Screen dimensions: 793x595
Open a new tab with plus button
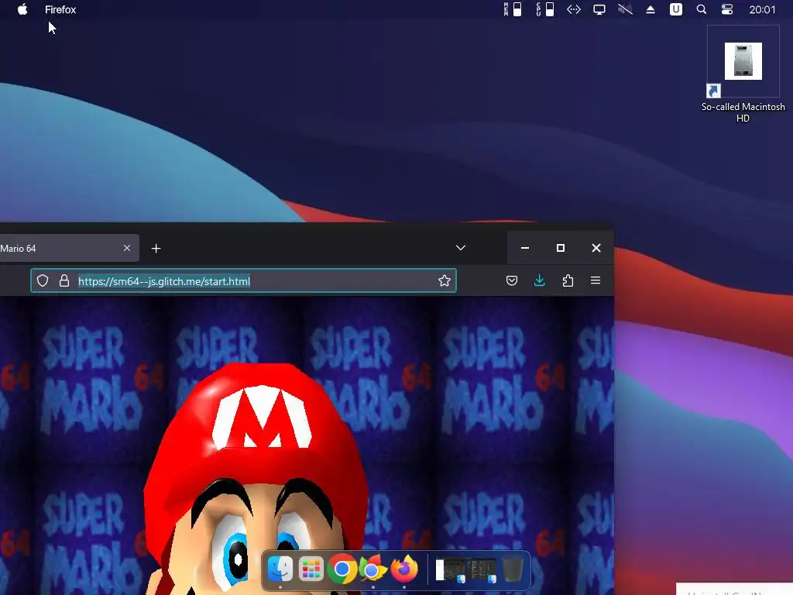click(156, 249)
